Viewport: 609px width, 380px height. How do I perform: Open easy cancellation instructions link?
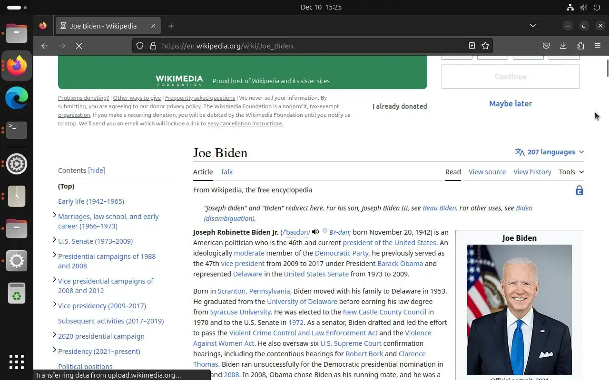pos(245,123)
